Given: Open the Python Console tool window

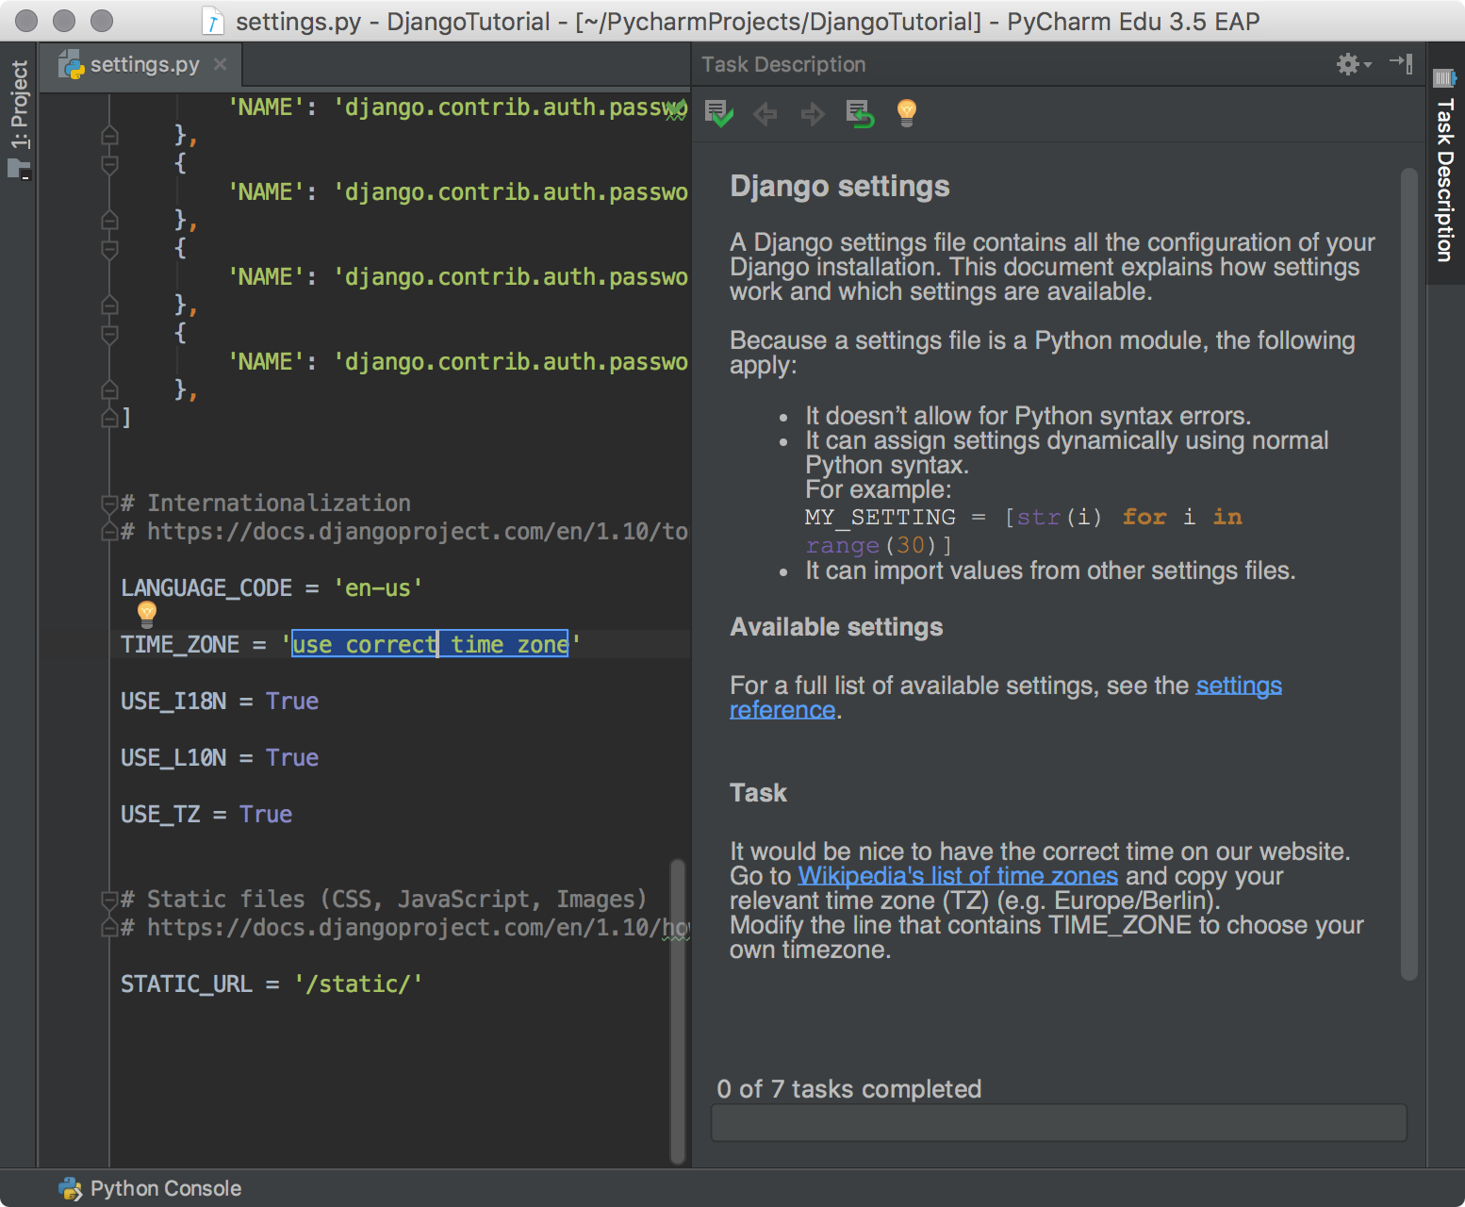Looking at the screenshot, I should pyautogui.click(x=150, y=1188).
